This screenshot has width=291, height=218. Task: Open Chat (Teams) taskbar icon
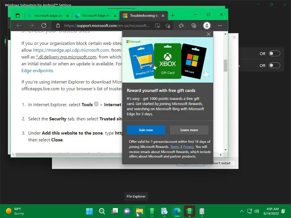[127, 211]
